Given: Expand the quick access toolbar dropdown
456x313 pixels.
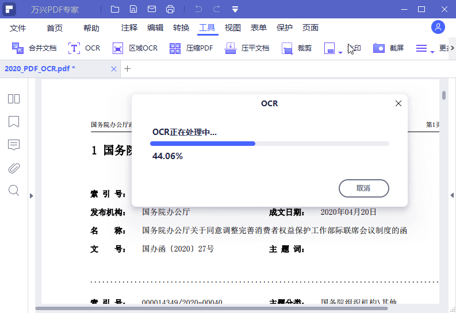Looking at the screenshot, I should pos(235,9).
